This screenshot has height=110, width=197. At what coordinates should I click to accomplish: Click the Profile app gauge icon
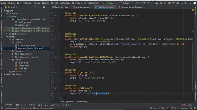click(x=157, y=3)
